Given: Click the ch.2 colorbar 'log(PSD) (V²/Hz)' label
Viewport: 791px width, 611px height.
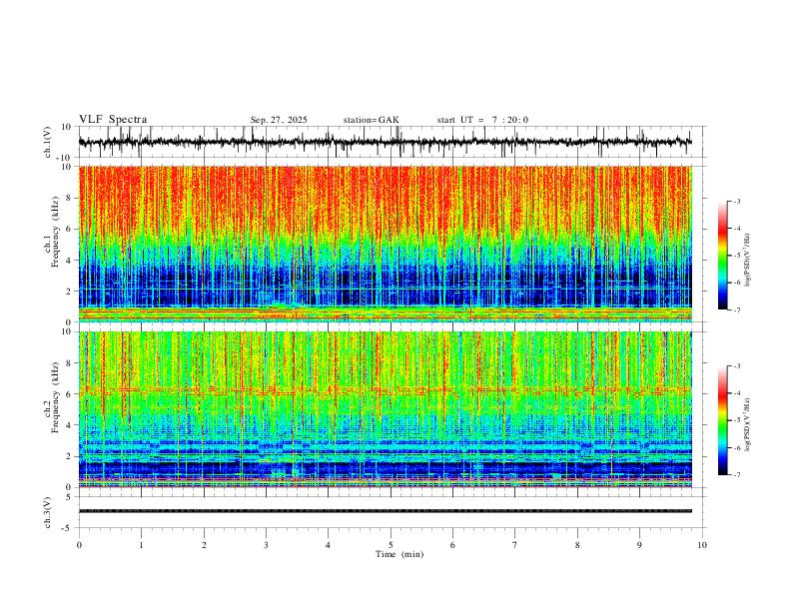Looking at the screenshot, I should pos(747,424).
